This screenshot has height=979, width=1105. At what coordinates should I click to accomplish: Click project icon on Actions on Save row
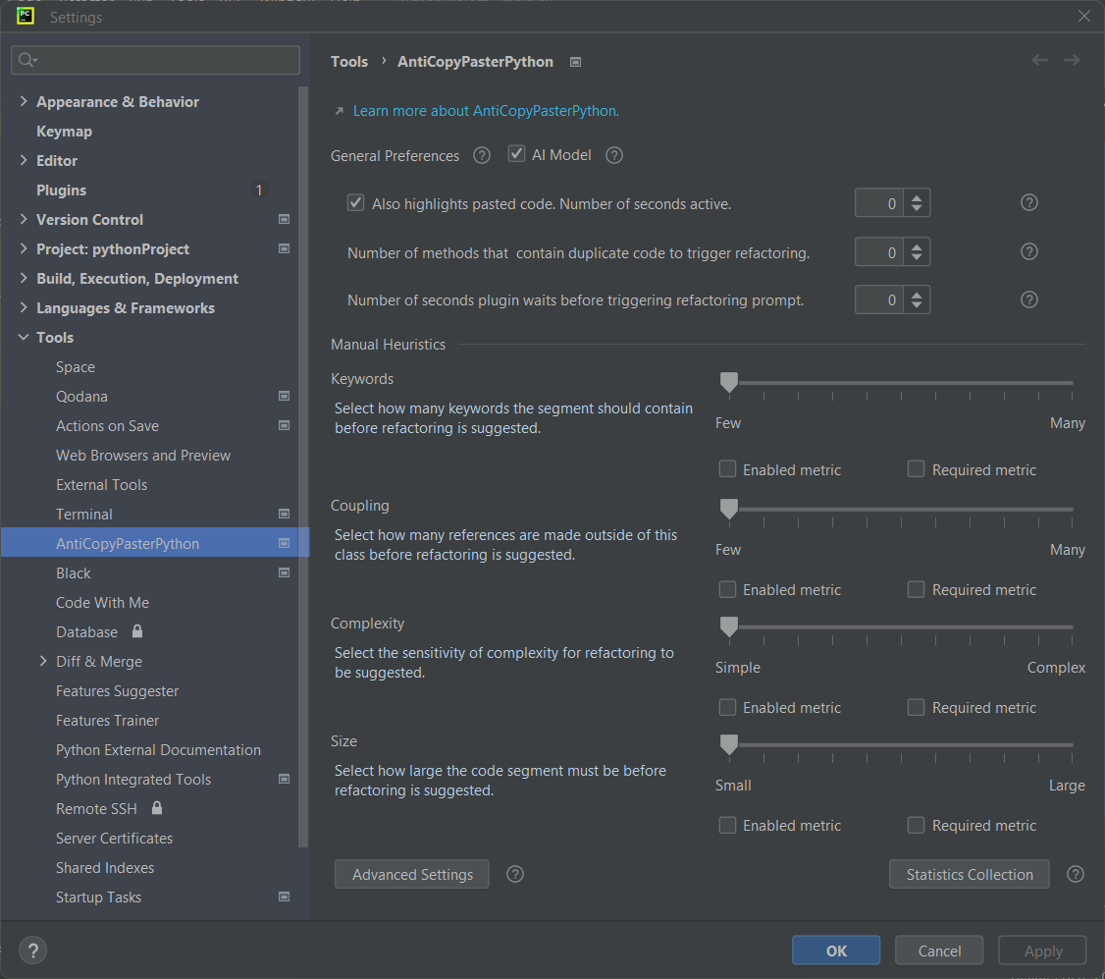pyautogui.click(x=284, y=426)
